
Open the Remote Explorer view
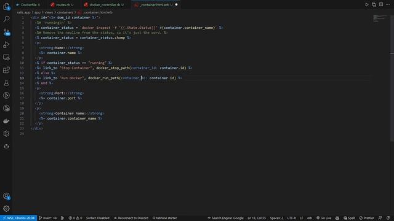[x=6, y=57]
